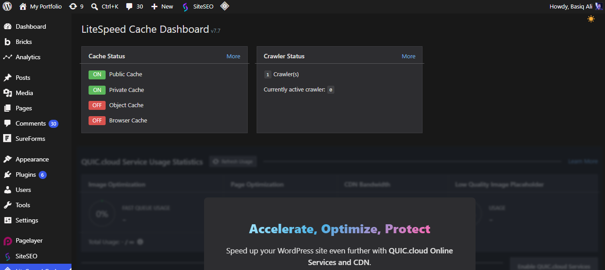
Task: Click the Analytics chart icon
Action: 8,57
